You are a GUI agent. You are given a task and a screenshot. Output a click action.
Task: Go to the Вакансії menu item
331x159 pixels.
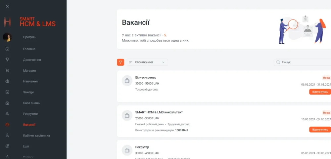[29, 125]
